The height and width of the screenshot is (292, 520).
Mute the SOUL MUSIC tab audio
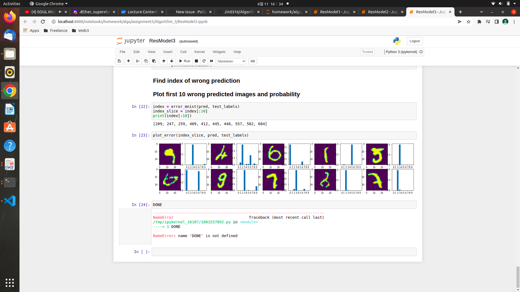(x=60, y=12)
